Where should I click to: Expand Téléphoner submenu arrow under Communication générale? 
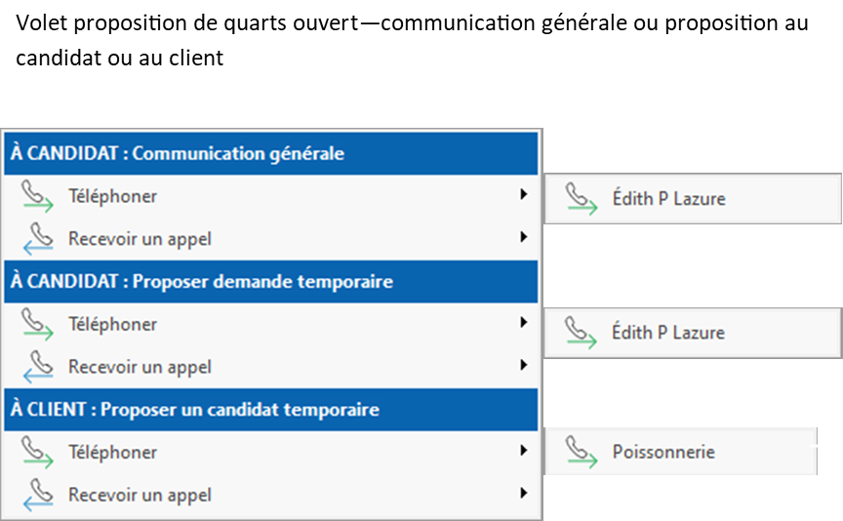pos(524,195)
